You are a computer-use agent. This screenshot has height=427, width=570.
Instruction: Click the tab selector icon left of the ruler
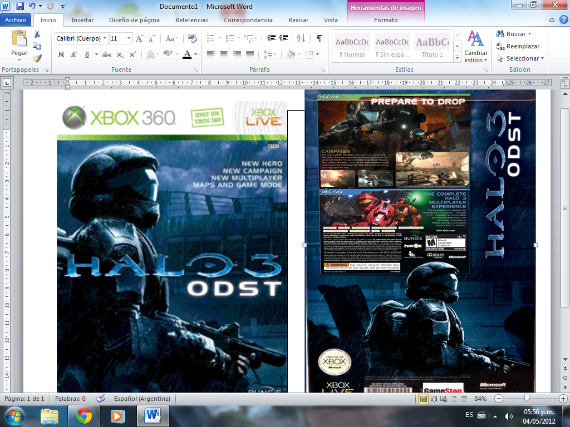(7, 83)
